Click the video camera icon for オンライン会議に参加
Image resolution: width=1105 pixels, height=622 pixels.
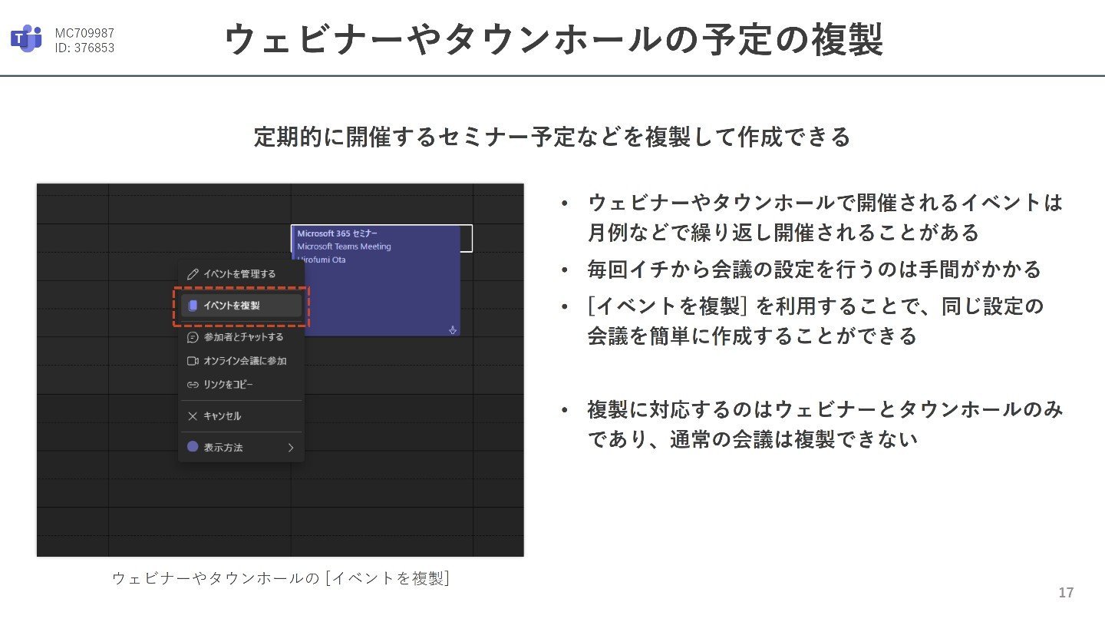tap(193, 361)
